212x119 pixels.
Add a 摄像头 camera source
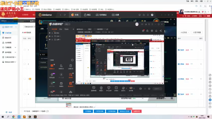[x=101, y=89]
